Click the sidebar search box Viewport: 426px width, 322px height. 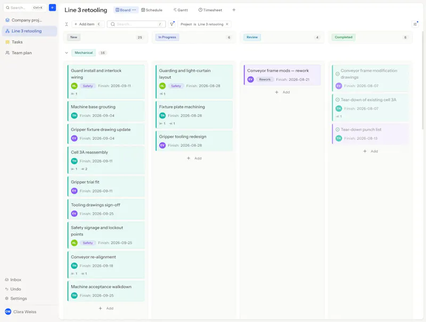[x=24, y=7]
